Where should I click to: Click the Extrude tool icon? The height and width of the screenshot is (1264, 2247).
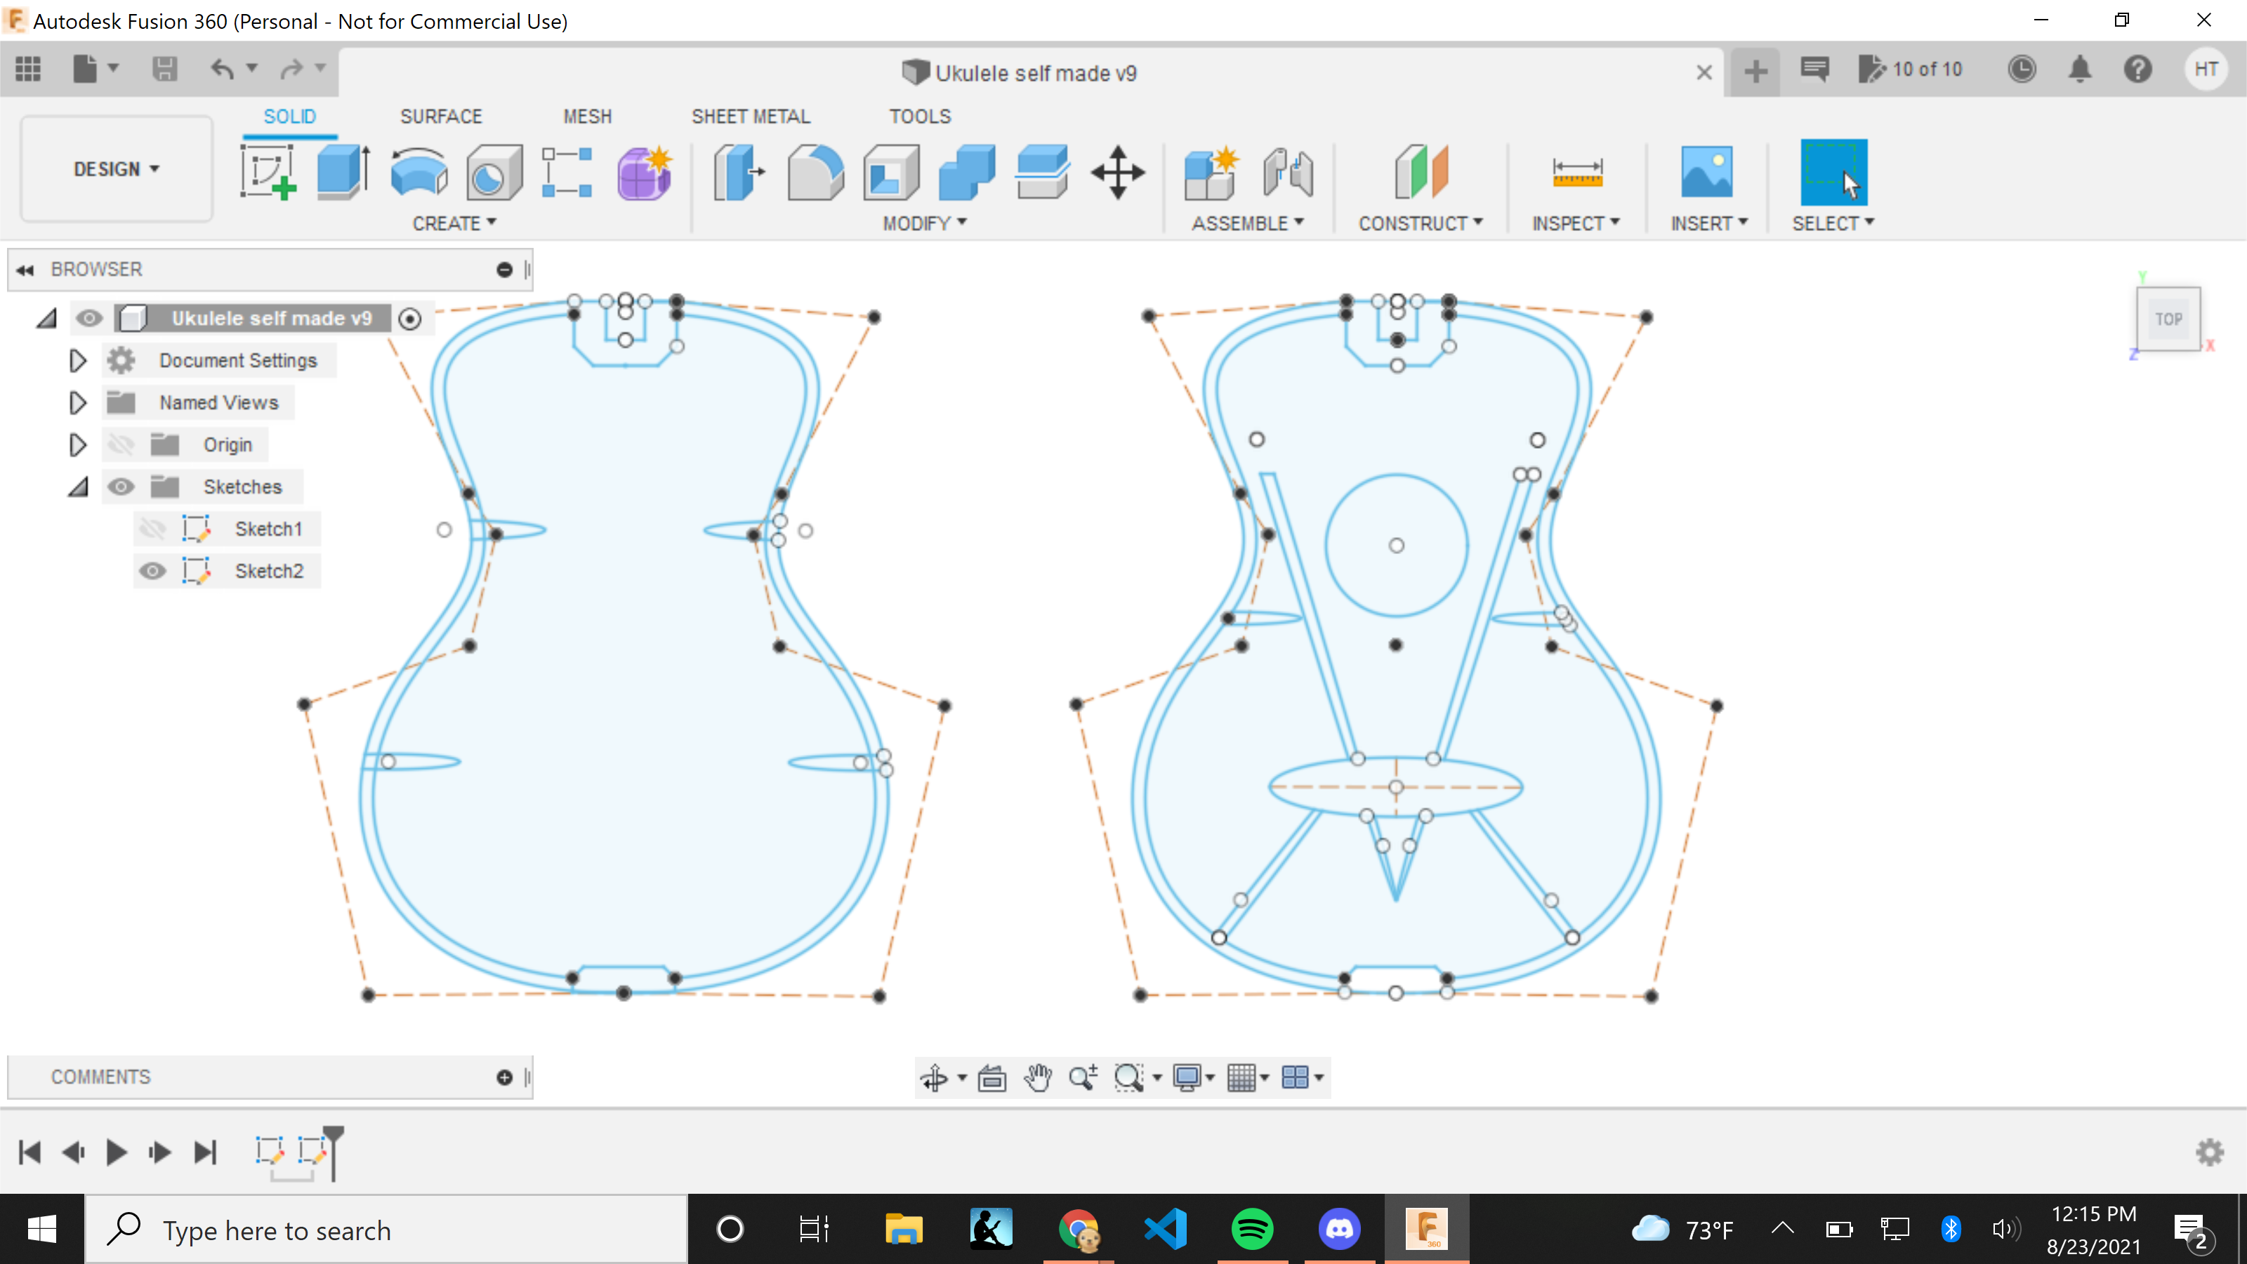point(343,171)
